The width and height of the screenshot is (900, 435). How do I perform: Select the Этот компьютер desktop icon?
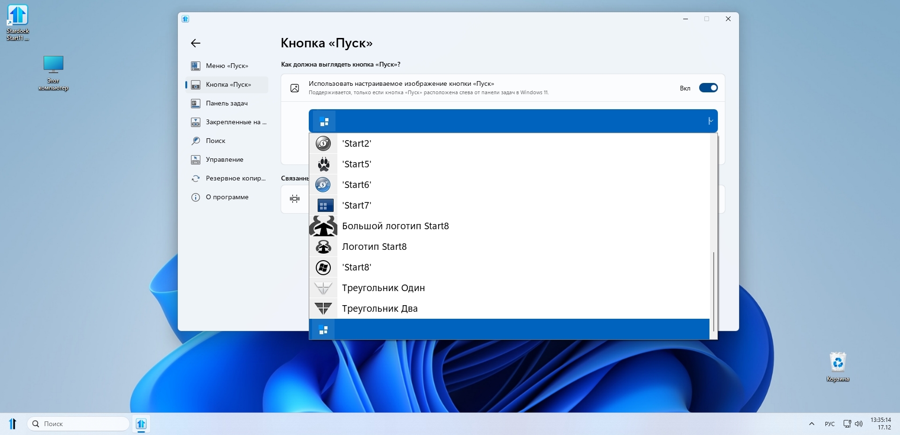pyautogui.click(x=53, y=73)
